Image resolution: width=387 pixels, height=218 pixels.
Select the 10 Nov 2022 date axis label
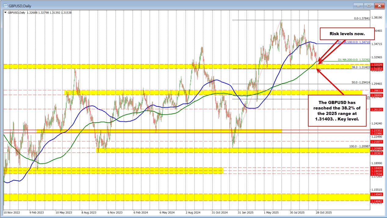pos(12,212)
